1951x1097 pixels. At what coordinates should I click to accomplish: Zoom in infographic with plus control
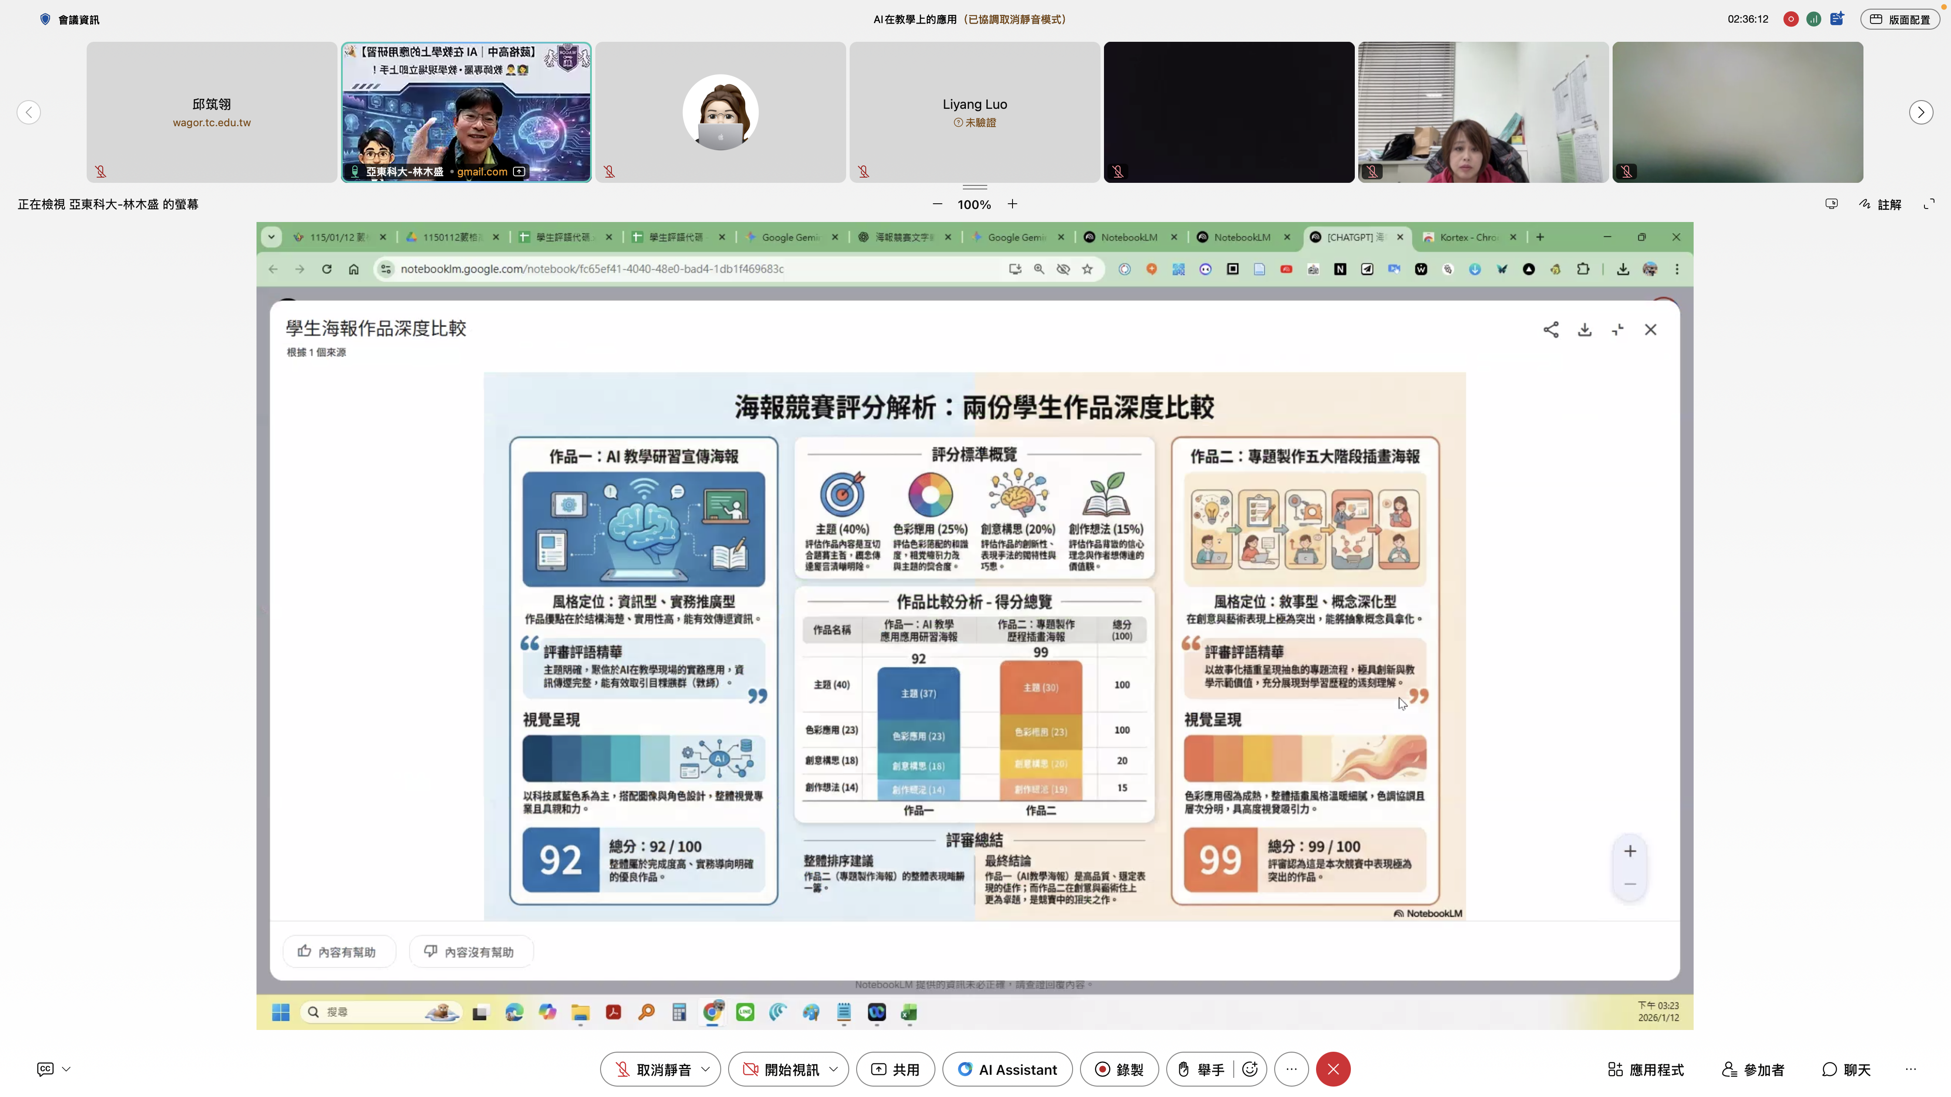[1630, 851]
